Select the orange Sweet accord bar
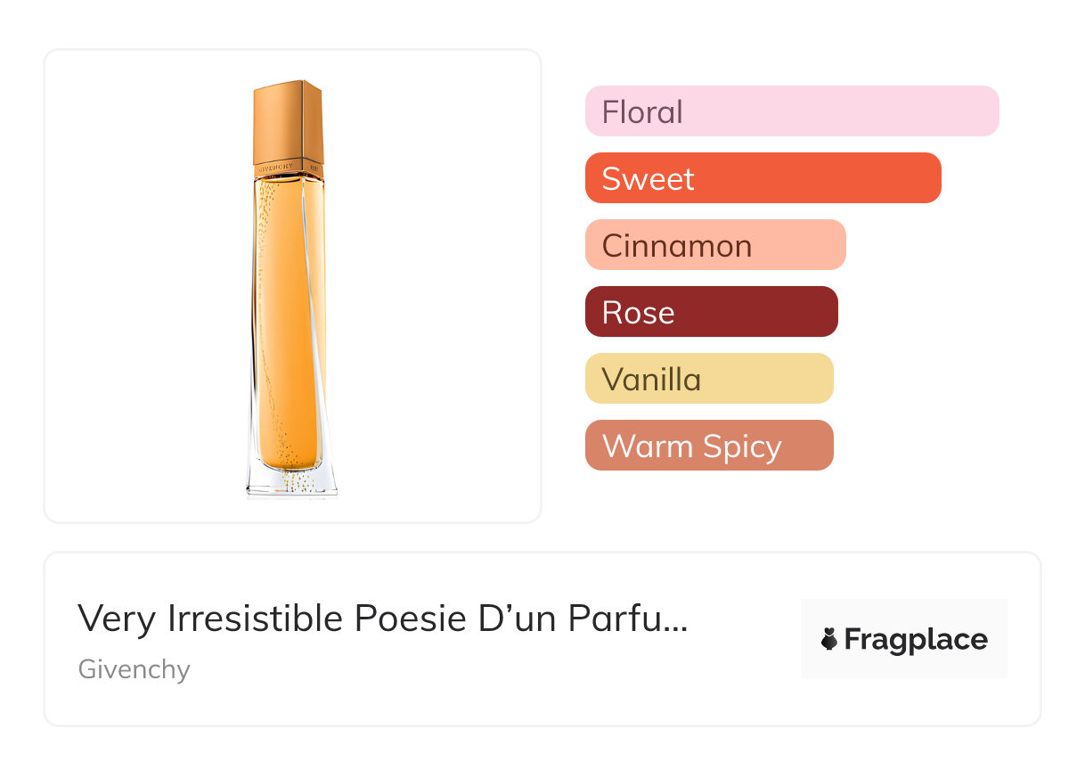1085x770 pixels. click(x=763, y=178)
